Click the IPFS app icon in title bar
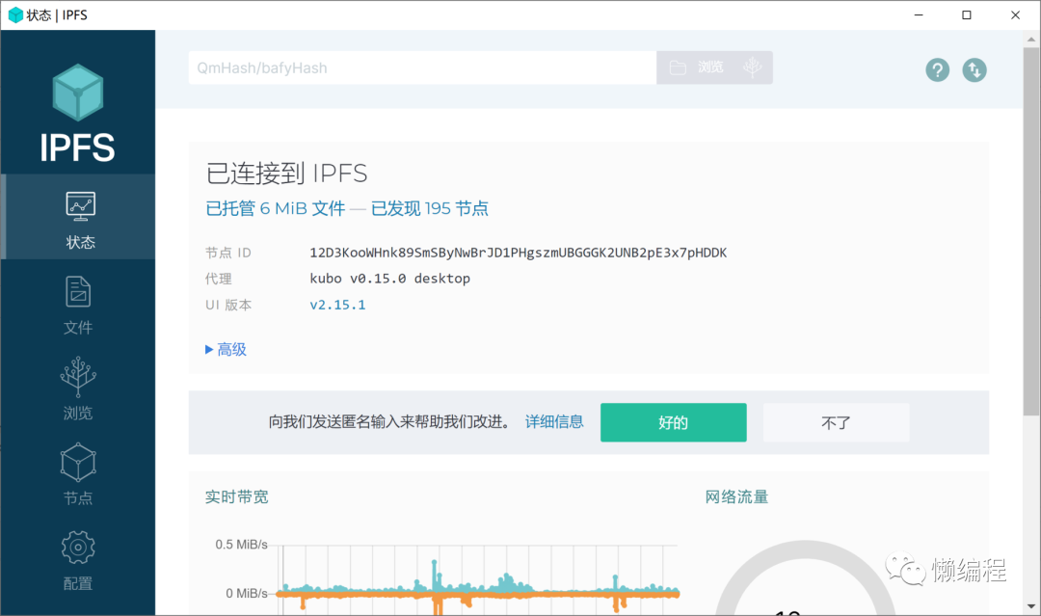The image size is (1041, 616). pos(15,14)
